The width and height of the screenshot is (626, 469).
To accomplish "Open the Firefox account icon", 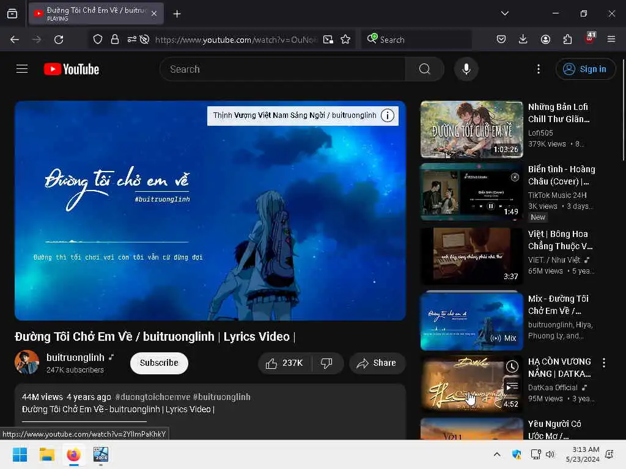I will point(545,39).
